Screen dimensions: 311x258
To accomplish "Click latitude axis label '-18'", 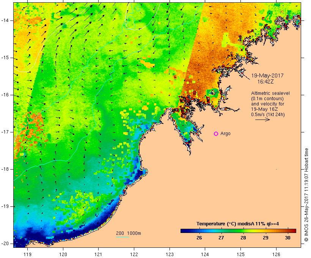I will tap(5, 169).
